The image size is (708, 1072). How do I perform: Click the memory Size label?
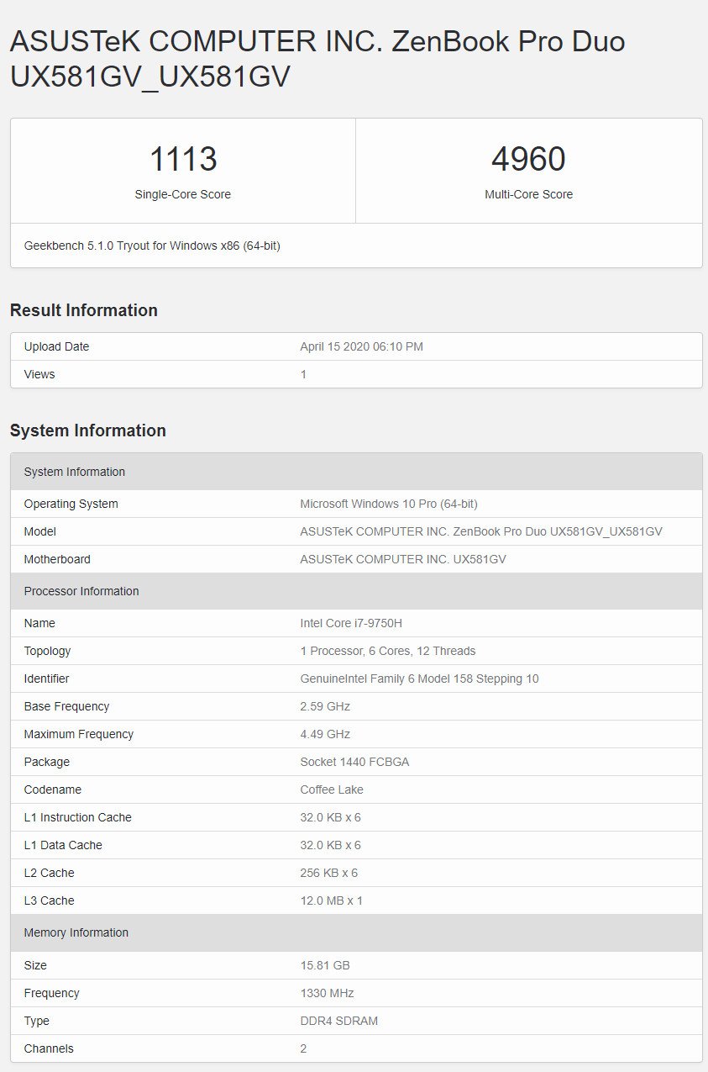pyautogui.click(x=35, y=965)
